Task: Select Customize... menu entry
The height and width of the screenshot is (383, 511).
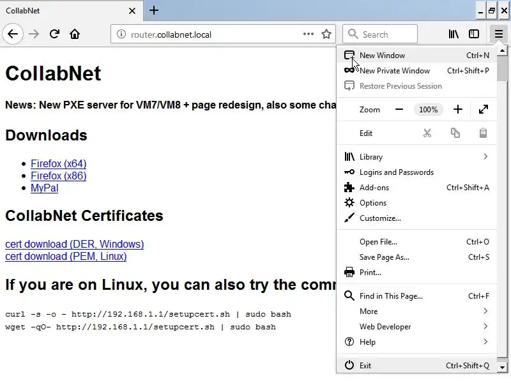Action: (417, 218)
